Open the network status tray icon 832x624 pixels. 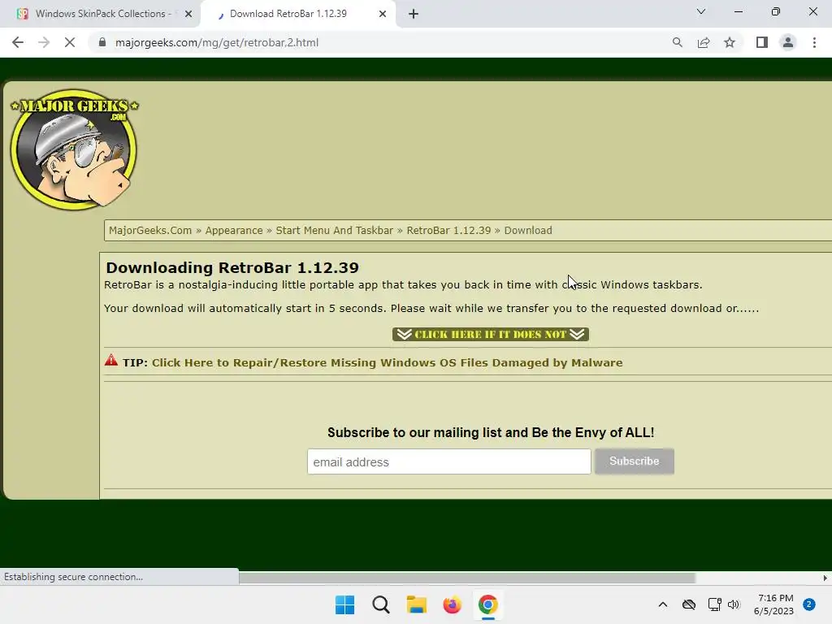(714, 604)
